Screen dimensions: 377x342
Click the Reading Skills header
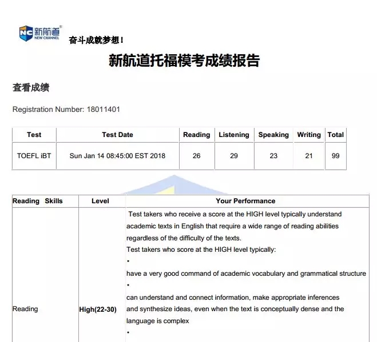[38, 201]
